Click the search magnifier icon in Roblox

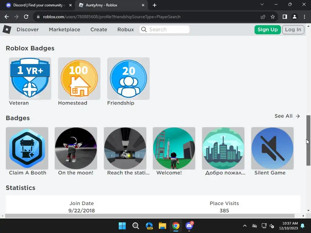[144, 29]
